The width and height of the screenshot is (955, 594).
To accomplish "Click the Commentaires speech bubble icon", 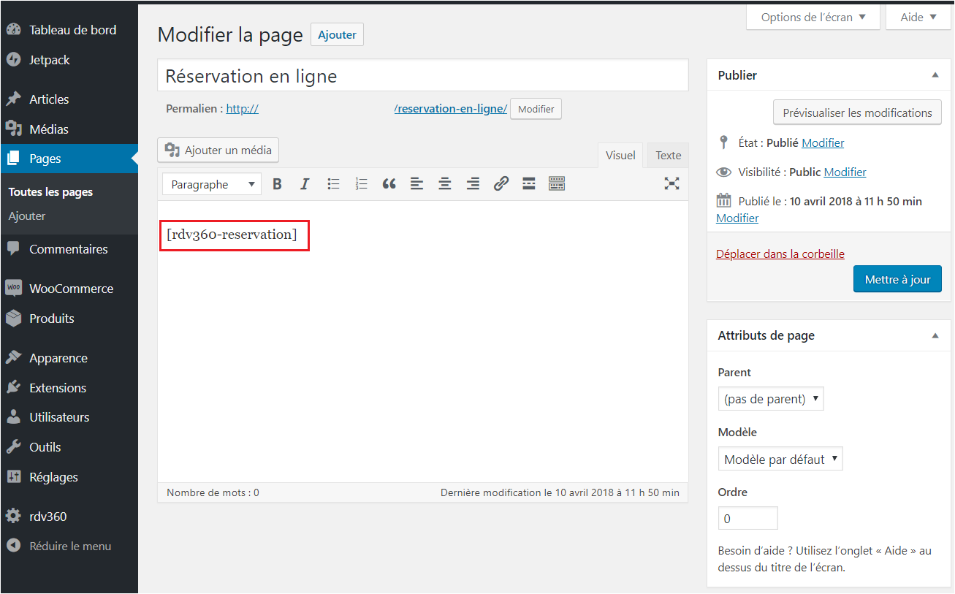I will 13,249.
